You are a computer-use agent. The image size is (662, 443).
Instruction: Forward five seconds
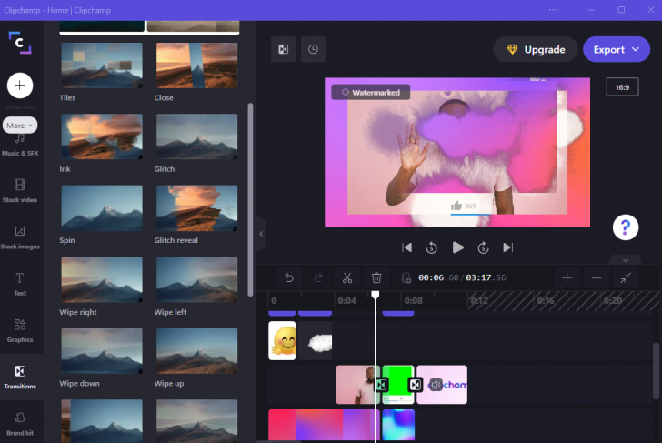click(x=483, y=247)
